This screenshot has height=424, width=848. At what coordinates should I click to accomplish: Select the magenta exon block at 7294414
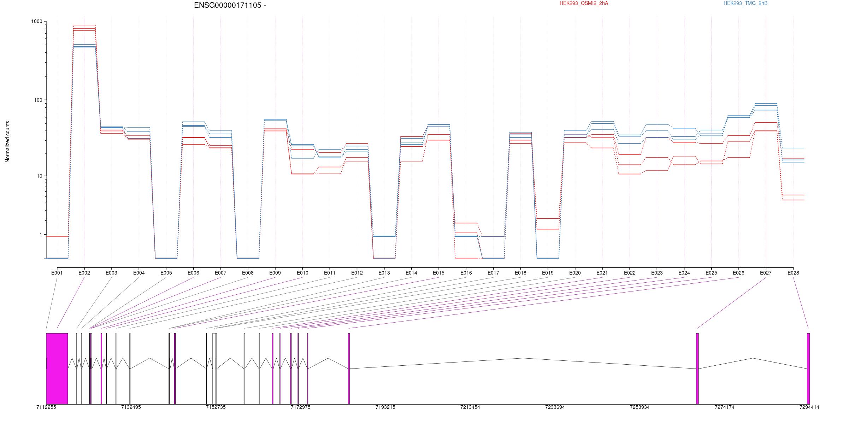(808, 369)
